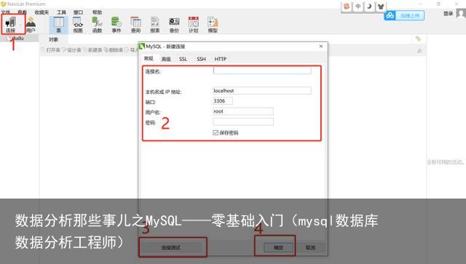
Task: Click the 密码 password input field
Action: tap(243, 121)
